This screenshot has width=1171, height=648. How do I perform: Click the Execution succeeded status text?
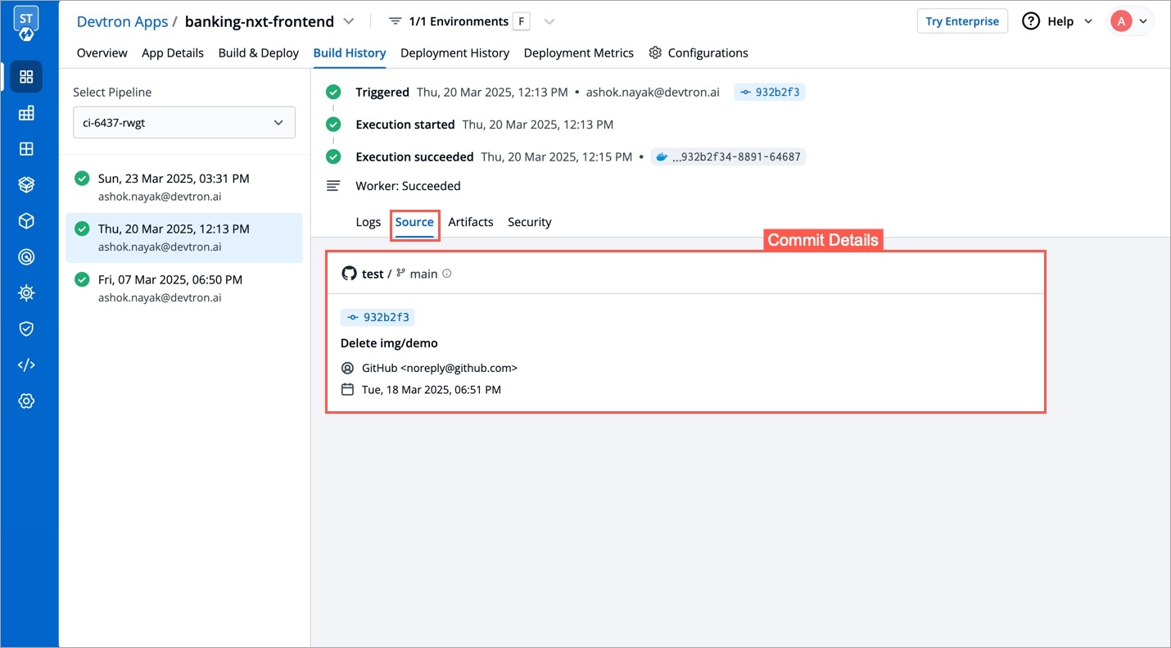tap(414, 156)
